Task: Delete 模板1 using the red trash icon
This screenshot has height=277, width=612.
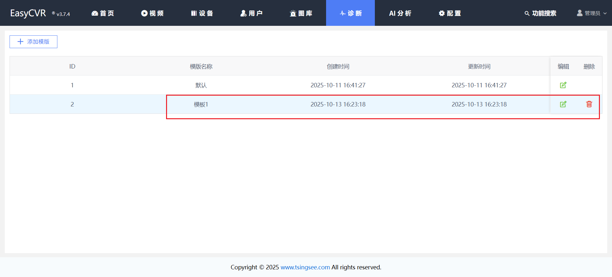Action: tap(589, 104)
